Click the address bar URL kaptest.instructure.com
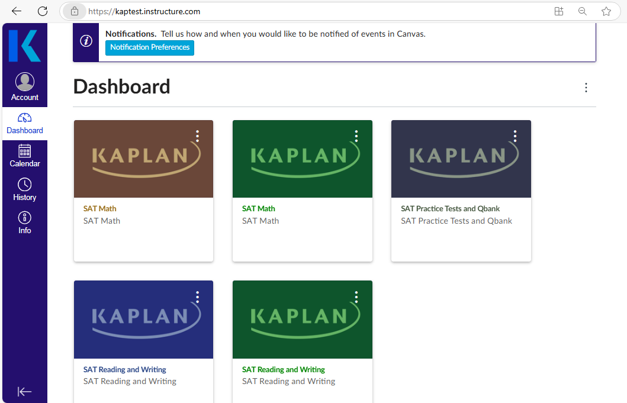This screenshot has width=627, height=403. click(x=144, y=11)
